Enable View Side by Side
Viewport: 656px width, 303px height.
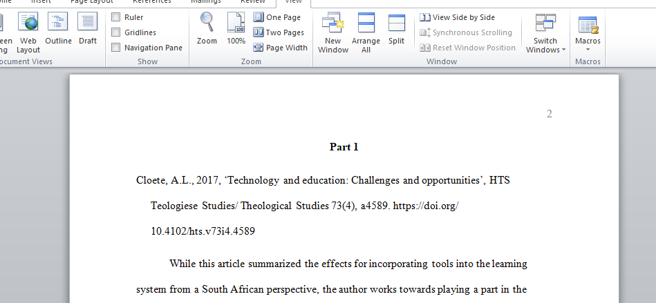pos(458,17)
